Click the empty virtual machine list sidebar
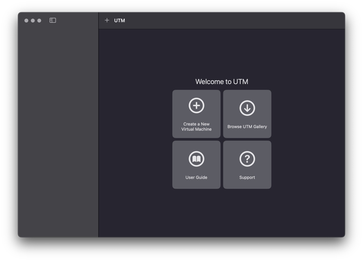363x261 pixels. point(58,132)
